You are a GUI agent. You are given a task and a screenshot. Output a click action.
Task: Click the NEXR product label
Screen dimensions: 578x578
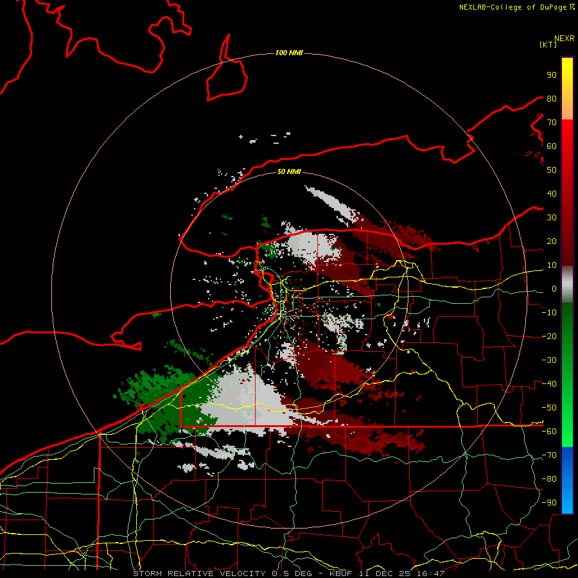pos(564,39)
